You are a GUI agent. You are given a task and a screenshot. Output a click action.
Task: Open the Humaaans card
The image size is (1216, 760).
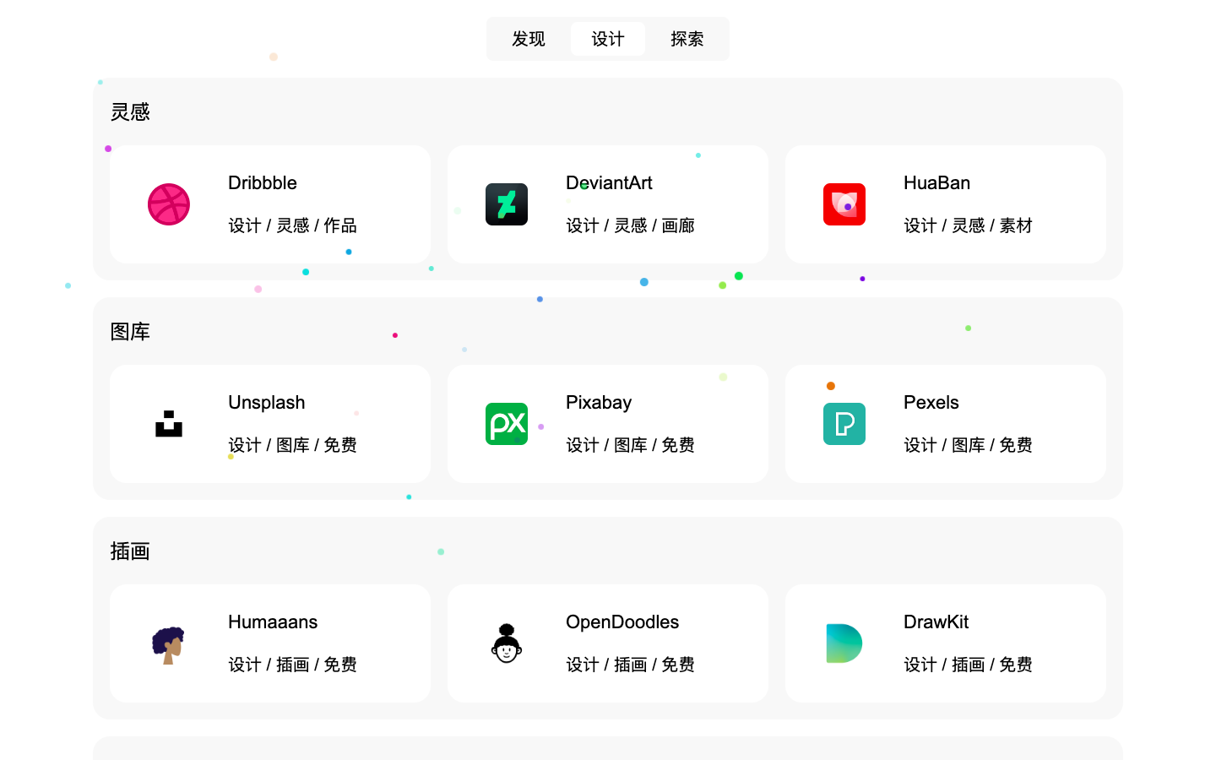pos(270,643)
